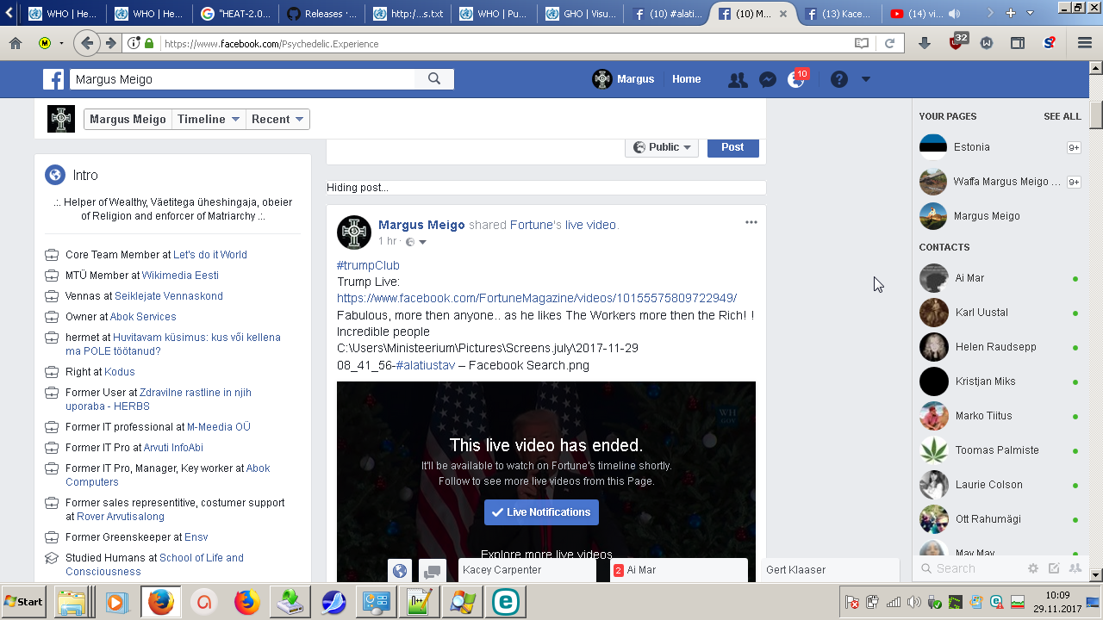Image resolution: width=1103 pixels, height=620 pixels.
Task: Open post privacy audience dropdown
Action: [x=416, y=242]
